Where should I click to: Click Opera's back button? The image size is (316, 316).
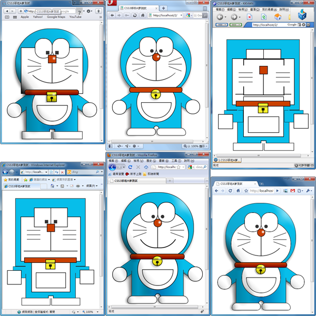pyautogui.click(x=112, y=15)
